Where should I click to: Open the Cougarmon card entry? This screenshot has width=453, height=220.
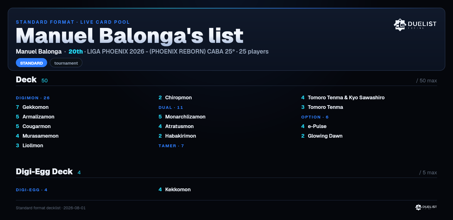(33, 126)
